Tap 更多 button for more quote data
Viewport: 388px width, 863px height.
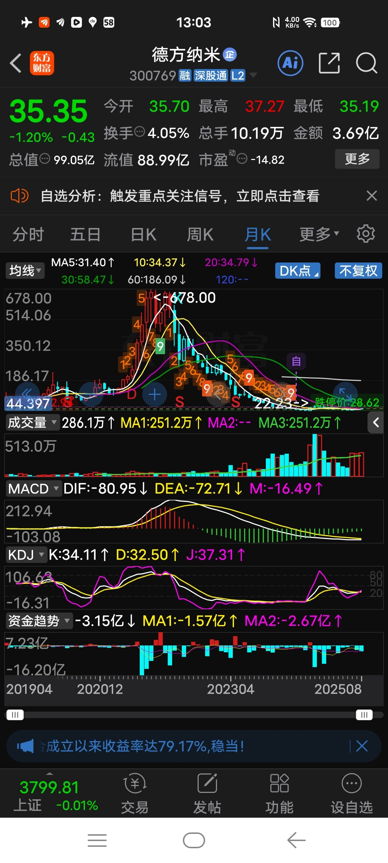coord(357,159)
